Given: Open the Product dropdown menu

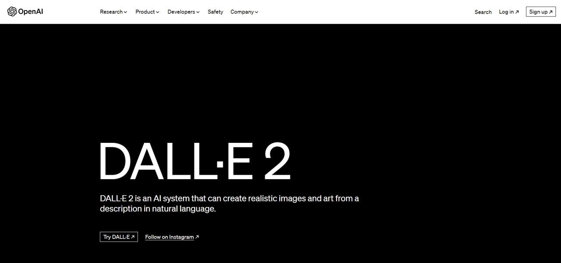Looking at the screenshot, I should pyautogui.click(x=147, y=12).
